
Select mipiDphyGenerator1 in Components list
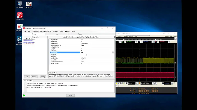point(29,42)
